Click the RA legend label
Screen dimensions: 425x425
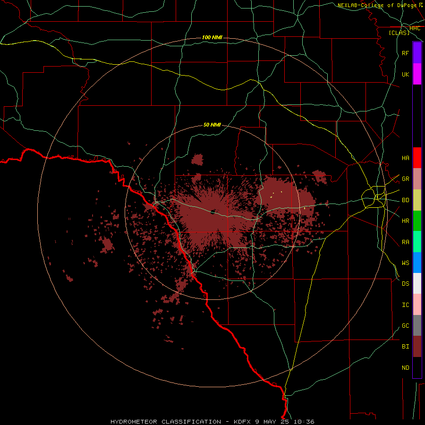coord(405,242)
